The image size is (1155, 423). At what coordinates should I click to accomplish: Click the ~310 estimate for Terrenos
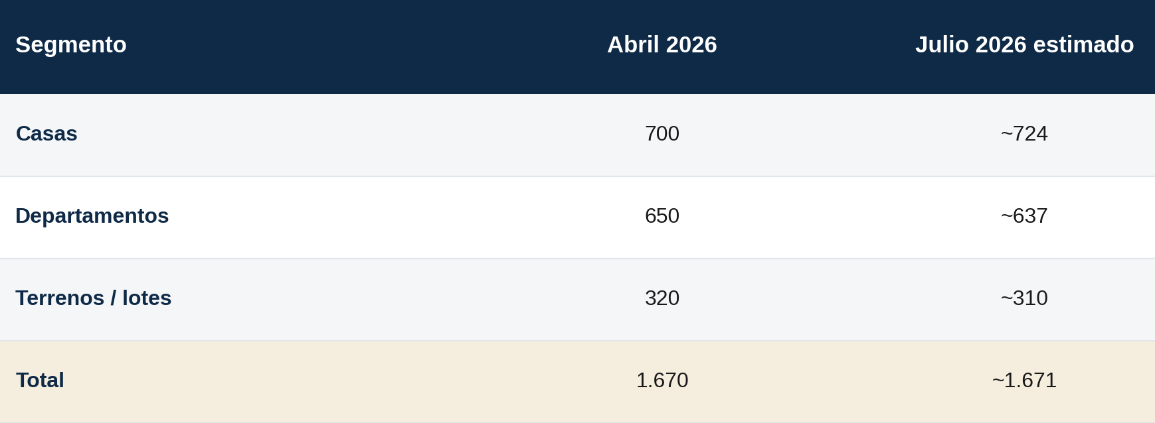tap(1024, 298)
